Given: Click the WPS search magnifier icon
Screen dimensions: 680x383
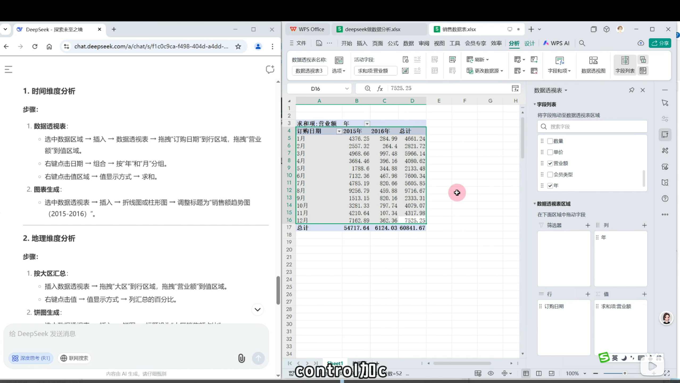Looking at the screenshot, I should tap(582, 43).
